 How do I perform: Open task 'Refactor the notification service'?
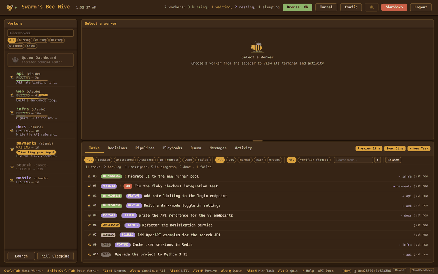[x=177, y=225]
